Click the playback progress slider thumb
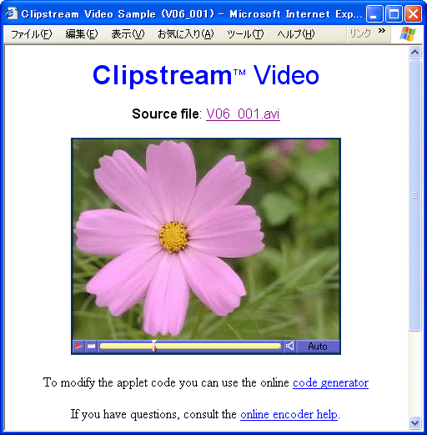The height and width of the screenshot is (435, 427). pyautogui.click(x=154, y=346)
